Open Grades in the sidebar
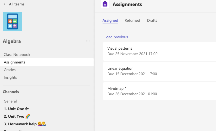The height and width of the screenshot is (131, 216). tap(10, 70)
